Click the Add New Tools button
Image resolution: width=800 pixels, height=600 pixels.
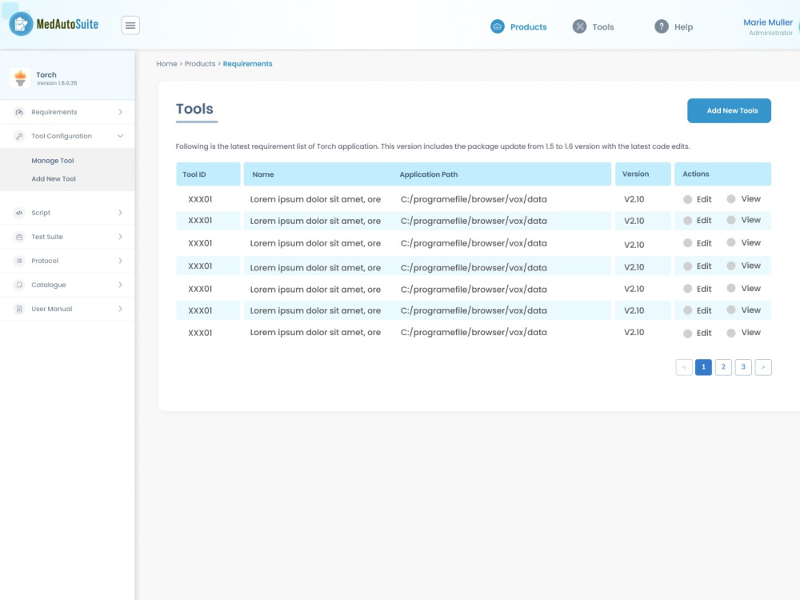pos(729,110)
